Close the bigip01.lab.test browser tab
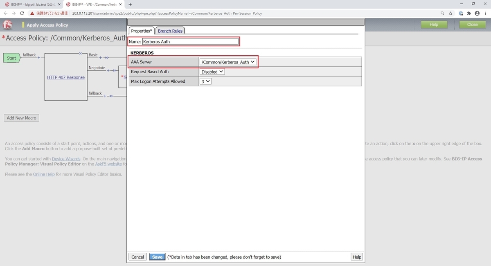The height and width of the screenshot is (266, 491). pyautogui.click(x=59, y=4)
